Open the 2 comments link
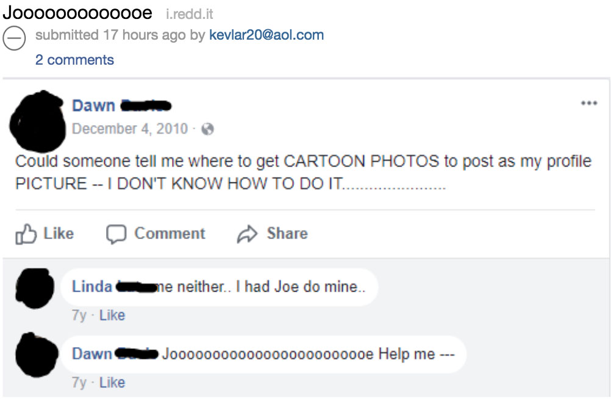Screen dimensions: 611x399 [74, 60]
